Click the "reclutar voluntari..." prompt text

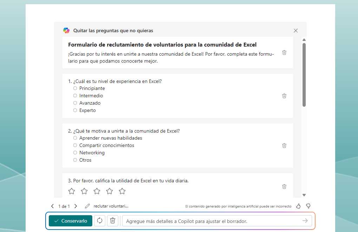coord(111,206)
